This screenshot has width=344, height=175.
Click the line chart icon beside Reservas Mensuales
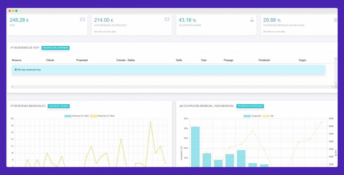12,106
